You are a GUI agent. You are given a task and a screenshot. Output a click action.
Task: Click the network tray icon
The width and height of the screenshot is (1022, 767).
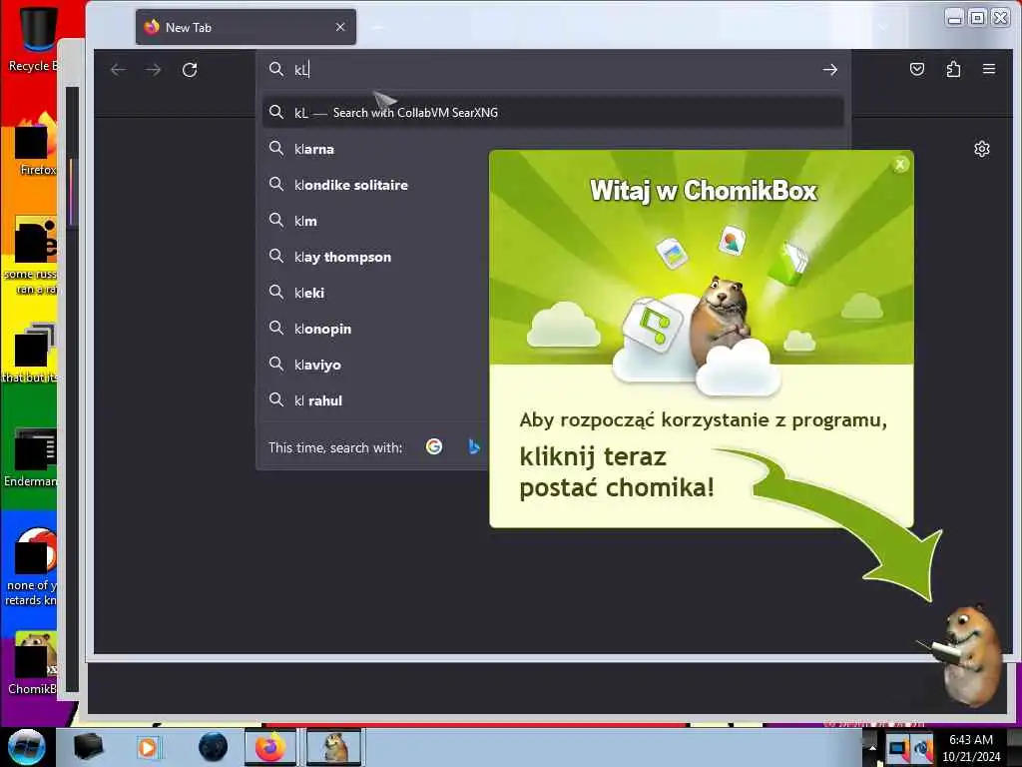(898, 749)
